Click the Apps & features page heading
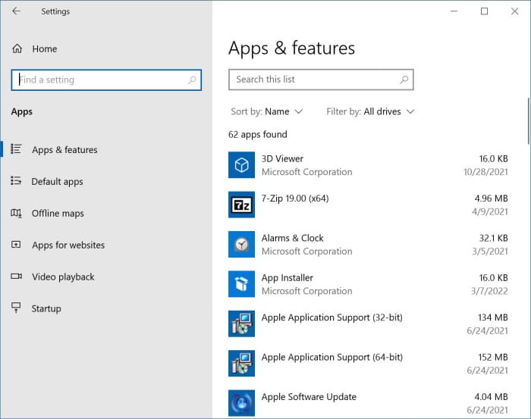Image resolution: width=531 pixels, height=419 pixels. coord(291,48)
